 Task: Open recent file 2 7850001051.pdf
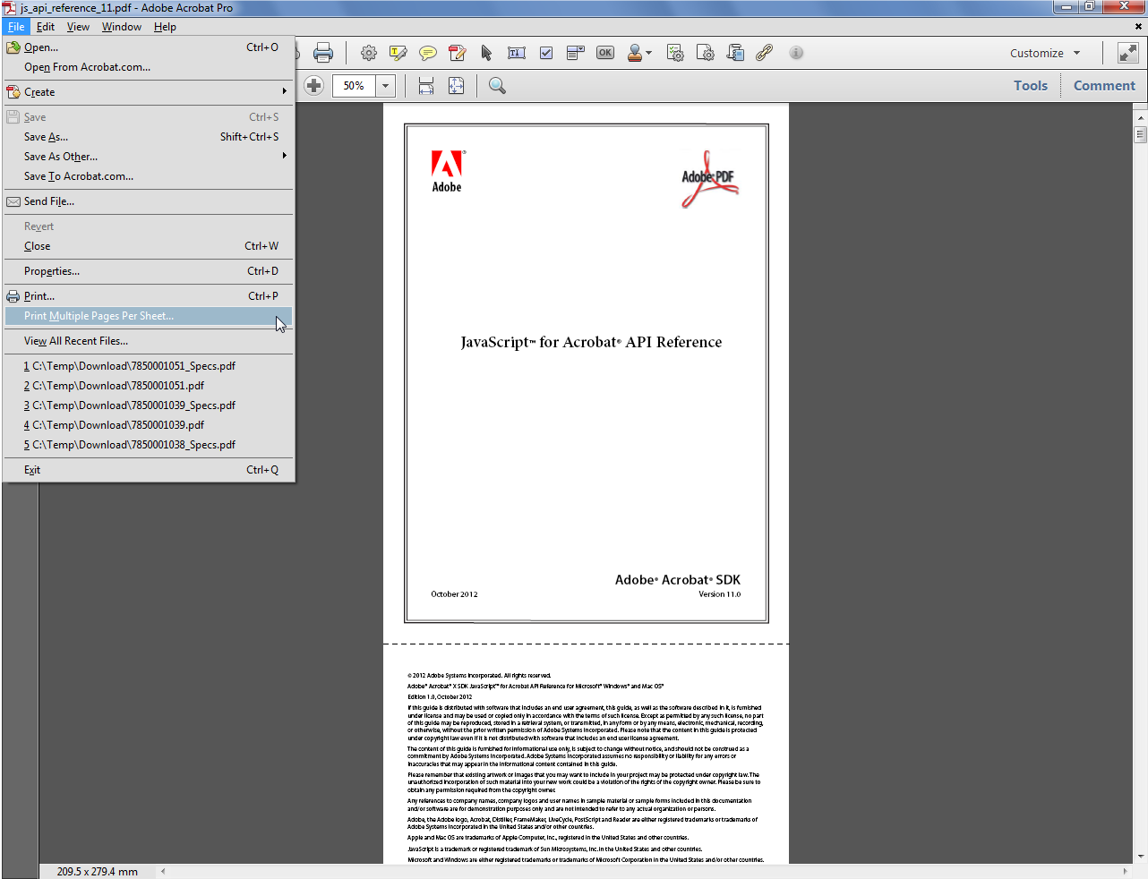click(149, 386)
